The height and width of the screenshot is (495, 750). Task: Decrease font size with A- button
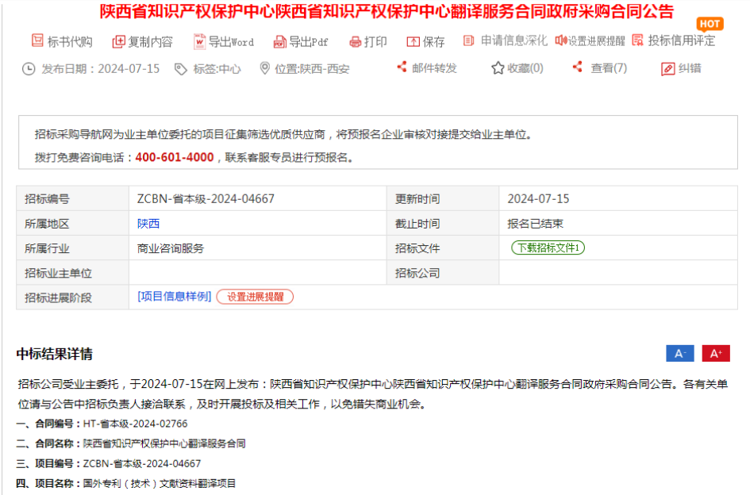(x=680, y=354)
